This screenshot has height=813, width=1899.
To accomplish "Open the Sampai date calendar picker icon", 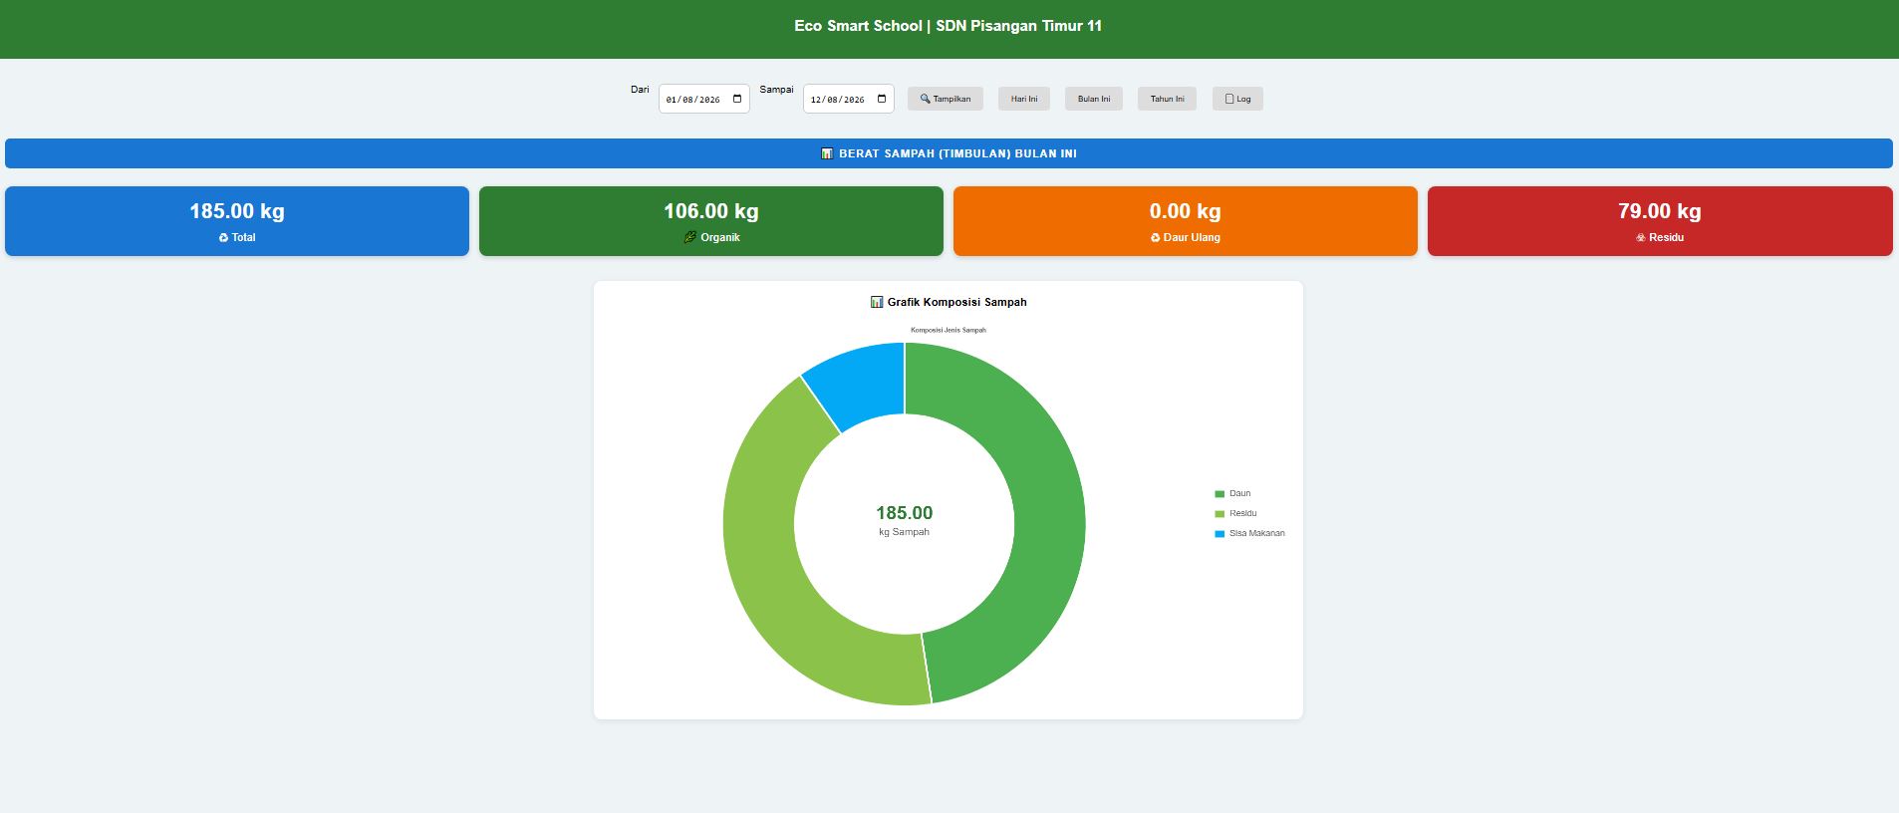I will click(x=882, y=99).
